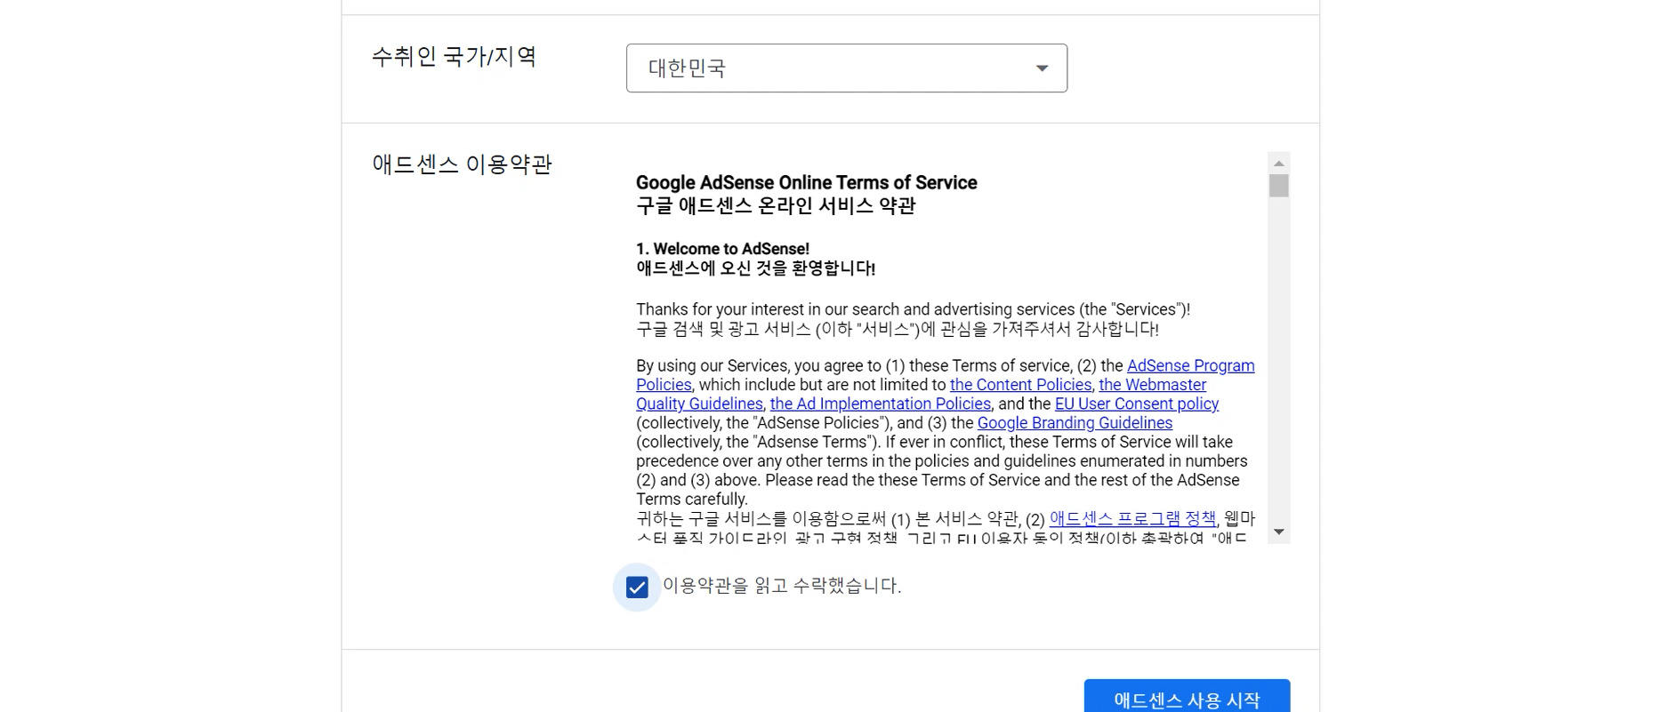Viewport: 1675px width, 712px height.
Task: Click the 이용약관을 읽고 수락했습니다. label text
Action: click(782, 586)
